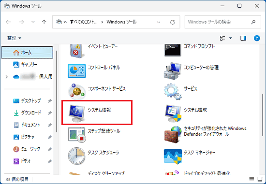Select the コントロール パネル label text
The image size is (266, 184).
pyautogui.click(x=104, y=68)
